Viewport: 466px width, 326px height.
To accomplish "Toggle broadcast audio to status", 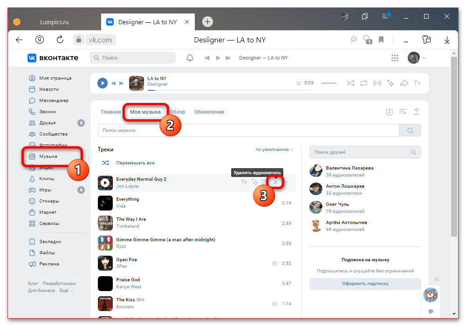I will click(377, 83).
